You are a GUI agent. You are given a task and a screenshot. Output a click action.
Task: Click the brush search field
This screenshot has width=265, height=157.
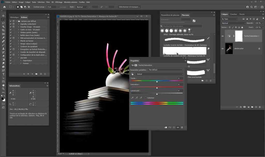click(x=182, y=26)
